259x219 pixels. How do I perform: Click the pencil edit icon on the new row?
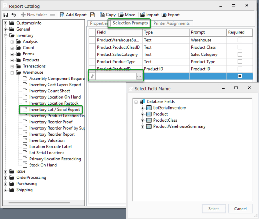[x=92, y=76]
